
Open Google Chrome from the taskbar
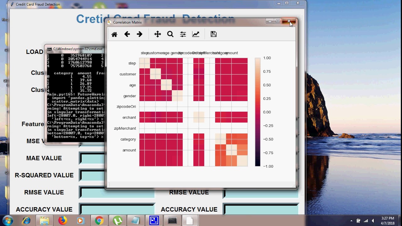click(x=99, y=221)
